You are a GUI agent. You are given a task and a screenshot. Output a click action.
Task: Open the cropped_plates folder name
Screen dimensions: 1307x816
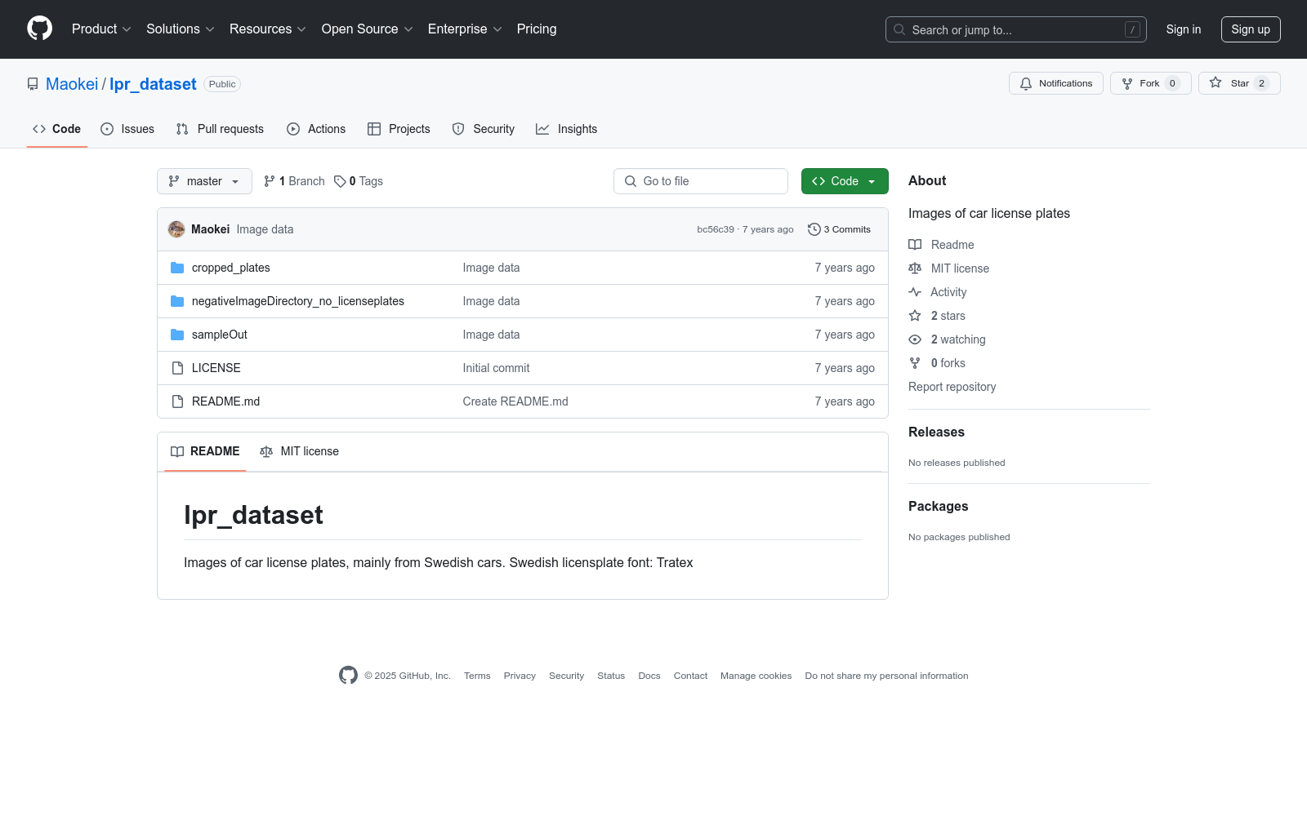(x=231, y=268)
